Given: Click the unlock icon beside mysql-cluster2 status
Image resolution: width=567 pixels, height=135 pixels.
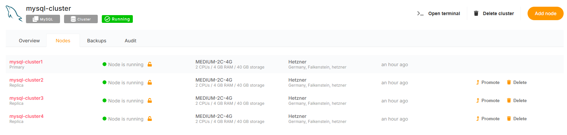Looking at the screenshot, I should 150,82.
